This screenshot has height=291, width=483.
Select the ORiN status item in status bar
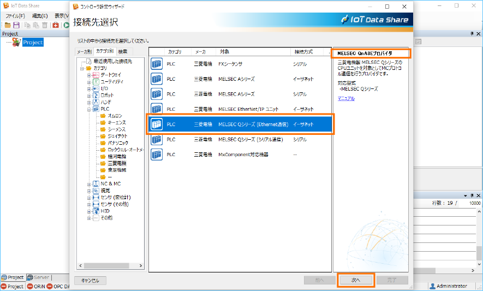(x=35, y=287)
